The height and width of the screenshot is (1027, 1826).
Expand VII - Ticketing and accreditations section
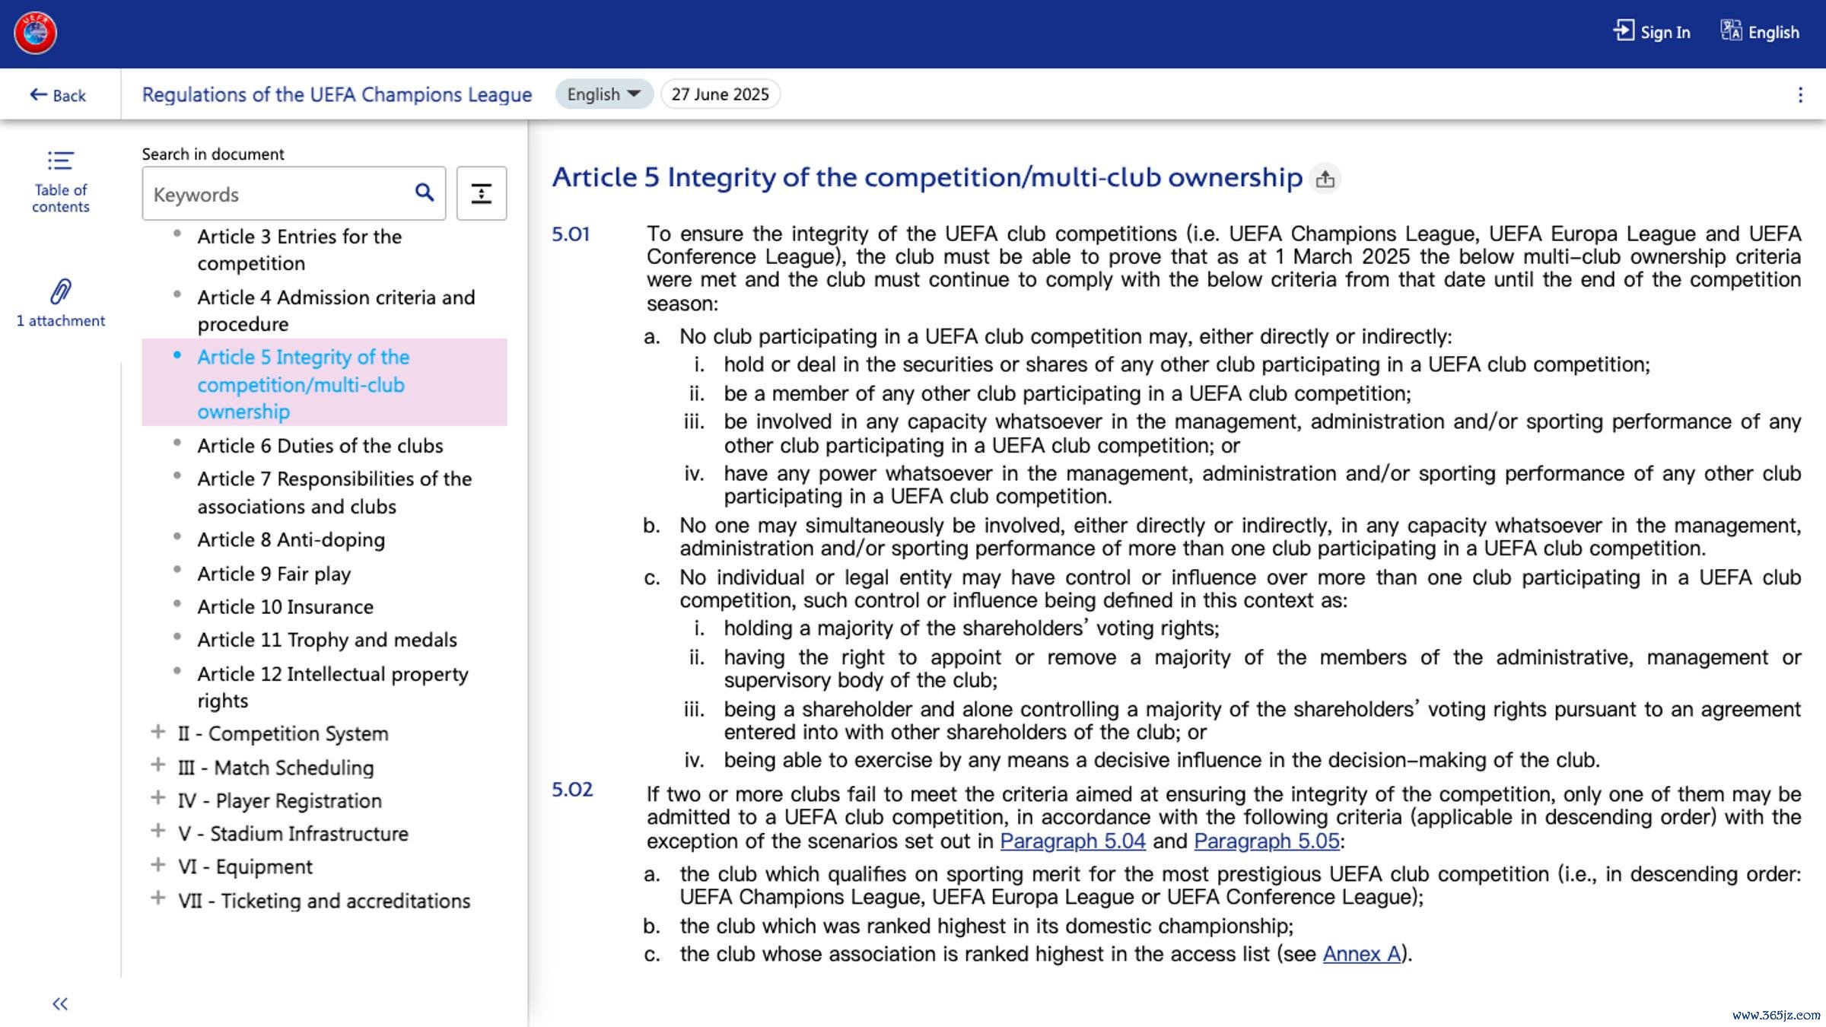click(158, 899)
